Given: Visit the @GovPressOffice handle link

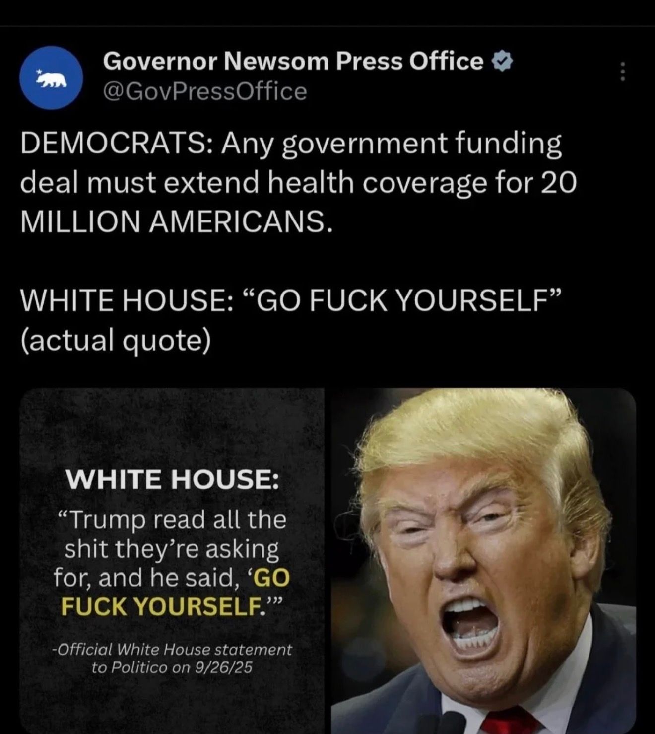Looking at the screenshot, I should [x=205, y=92].
